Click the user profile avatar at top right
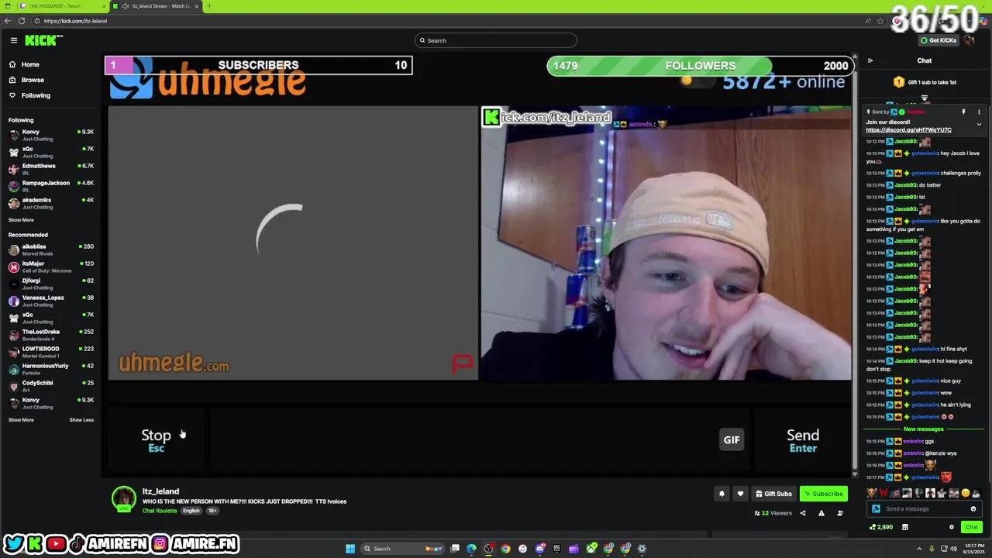 coord(969,40)
